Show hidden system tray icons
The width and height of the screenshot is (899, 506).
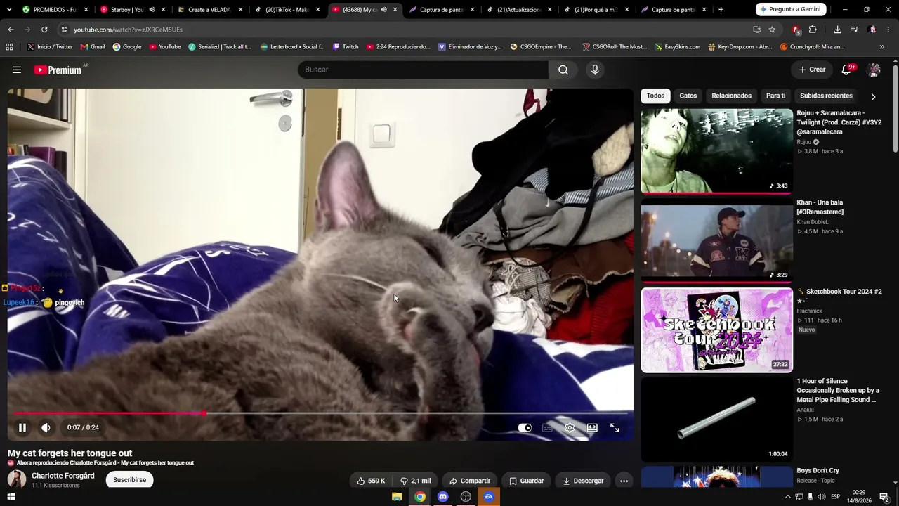pos(787,497)
